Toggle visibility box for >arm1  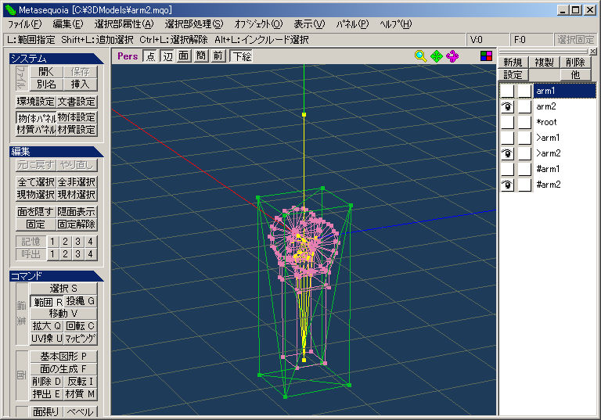click(x=507, y=138)
